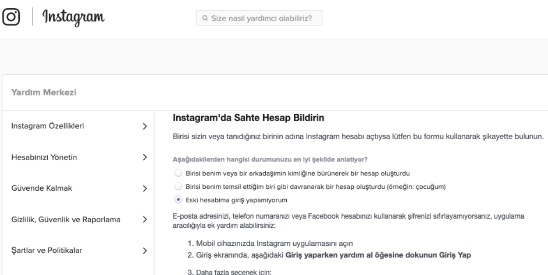The image size is (548, 275).
Task: Choose 'Birisi benim temsil ettiğim biri' radio button
Action: click(x=178, y=187)
